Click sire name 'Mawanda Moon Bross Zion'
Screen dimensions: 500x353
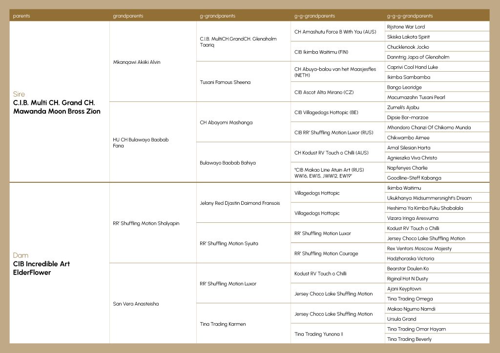pos(57,111)
